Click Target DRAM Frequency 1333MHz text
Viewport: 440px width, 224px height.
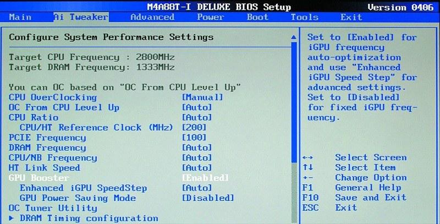(91, 67)
